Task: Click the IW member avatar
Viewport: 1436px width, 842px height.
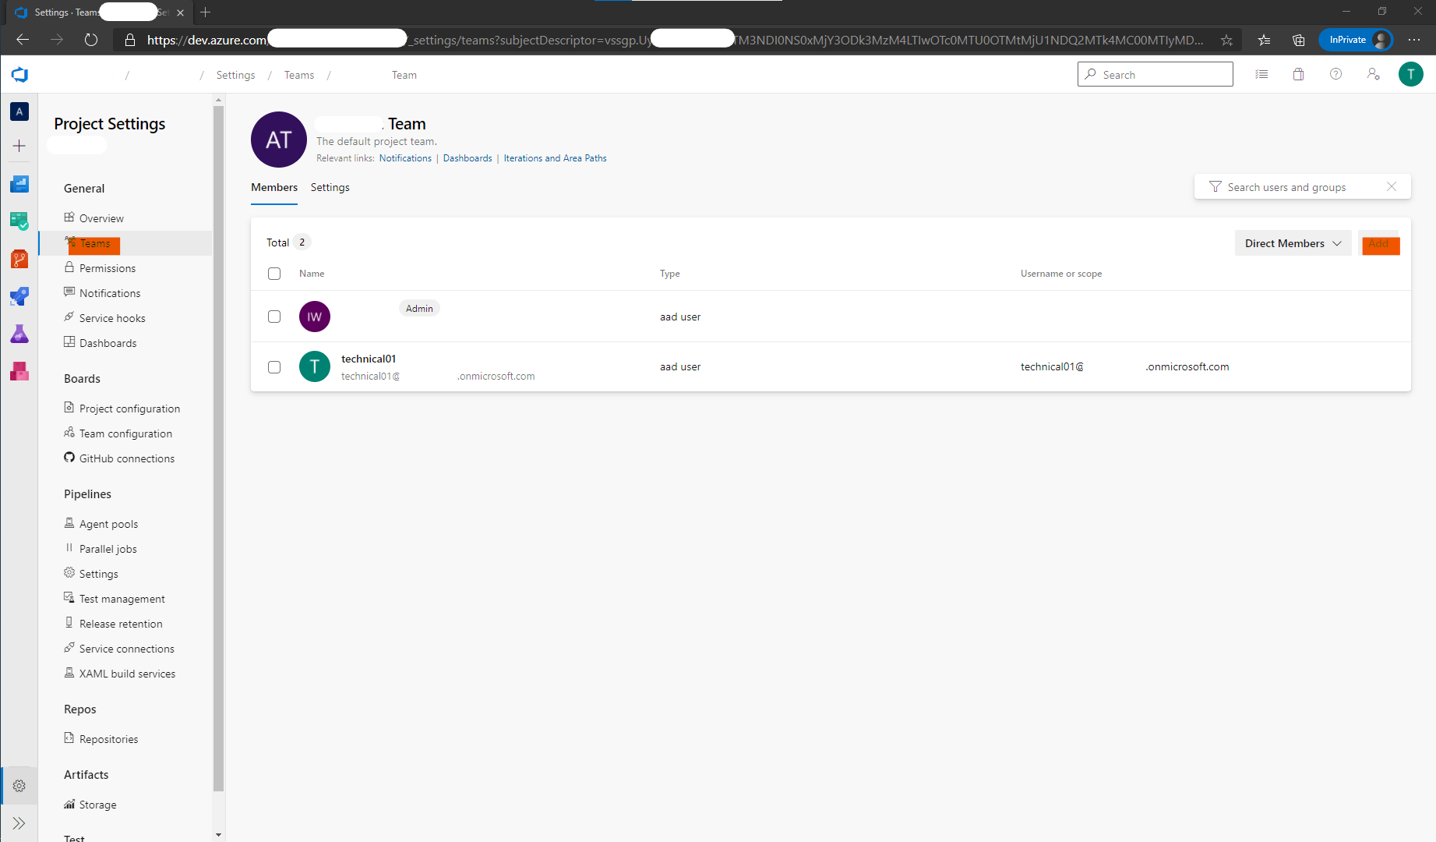Action: (315, 317)
